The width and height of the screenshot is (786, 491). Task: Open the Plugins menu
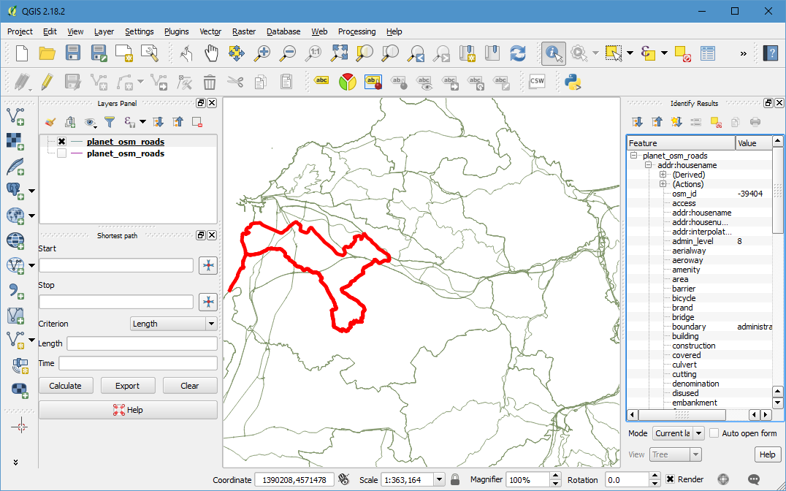click(x=177, y=31)
